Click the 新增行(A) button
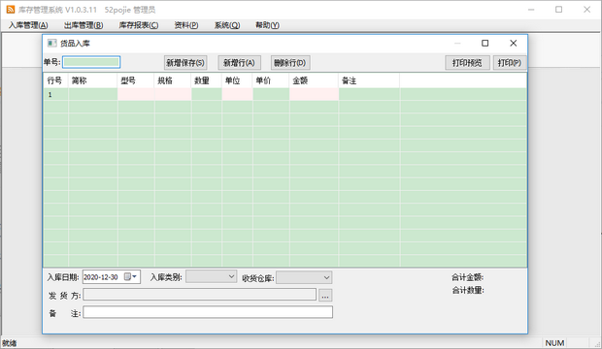Viewport: 602px width, 349px height. coord(239,62)
